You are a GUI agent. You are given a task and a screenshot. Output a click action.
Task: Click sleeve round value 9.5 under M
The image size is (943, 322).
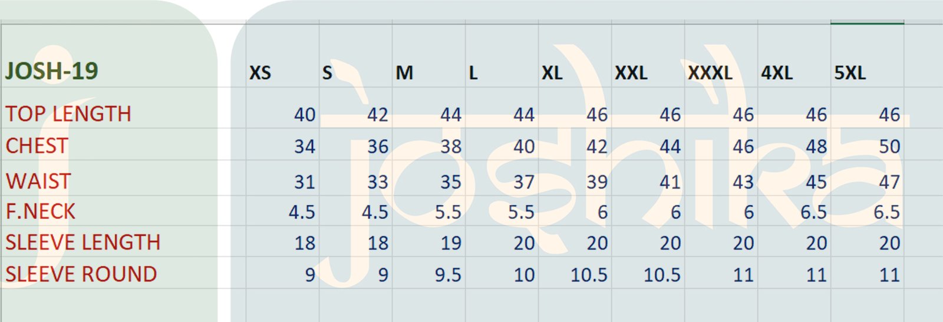tap(448, 275)
